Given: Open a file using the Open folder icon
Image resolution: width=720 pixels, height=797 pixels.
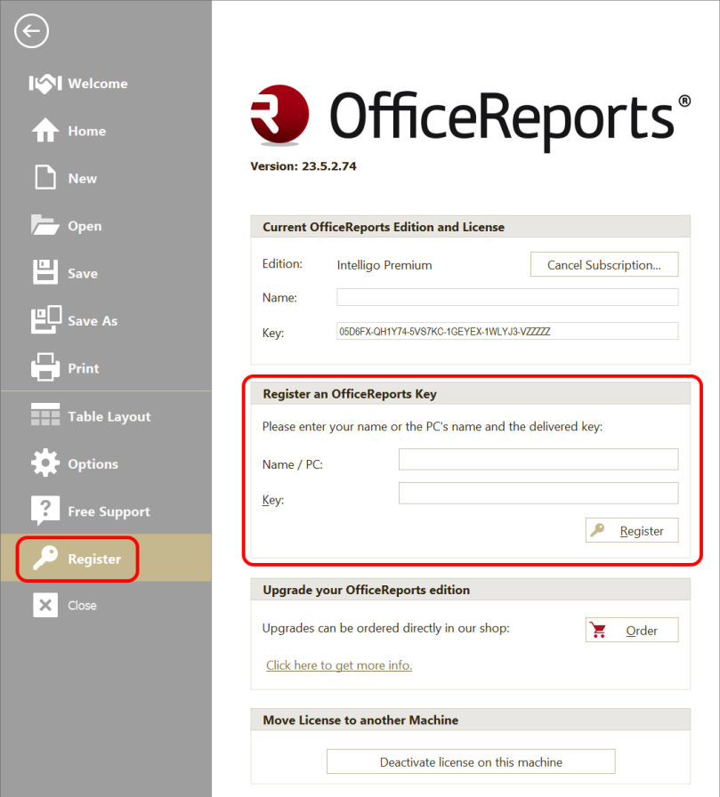Looking at the screenshot, I should pyautogui.click(x=44, y=225).
